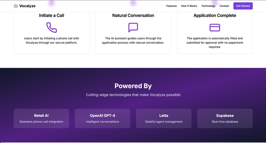This screenshot has height=143, width=266.
Task: Click the Vocalyze robot logo icon
Action: [x=16, y=6]
